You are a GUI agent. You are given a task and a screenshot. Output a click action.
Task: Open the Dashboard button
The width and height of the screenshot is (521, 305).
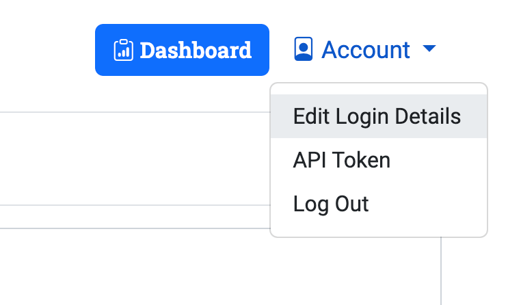pyautogui.click(x=182, y=50)
